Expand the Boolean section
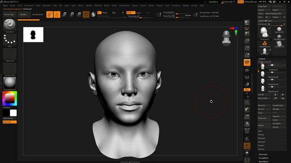Viewport: 291px width, 163px height. [x=262, y=138]
